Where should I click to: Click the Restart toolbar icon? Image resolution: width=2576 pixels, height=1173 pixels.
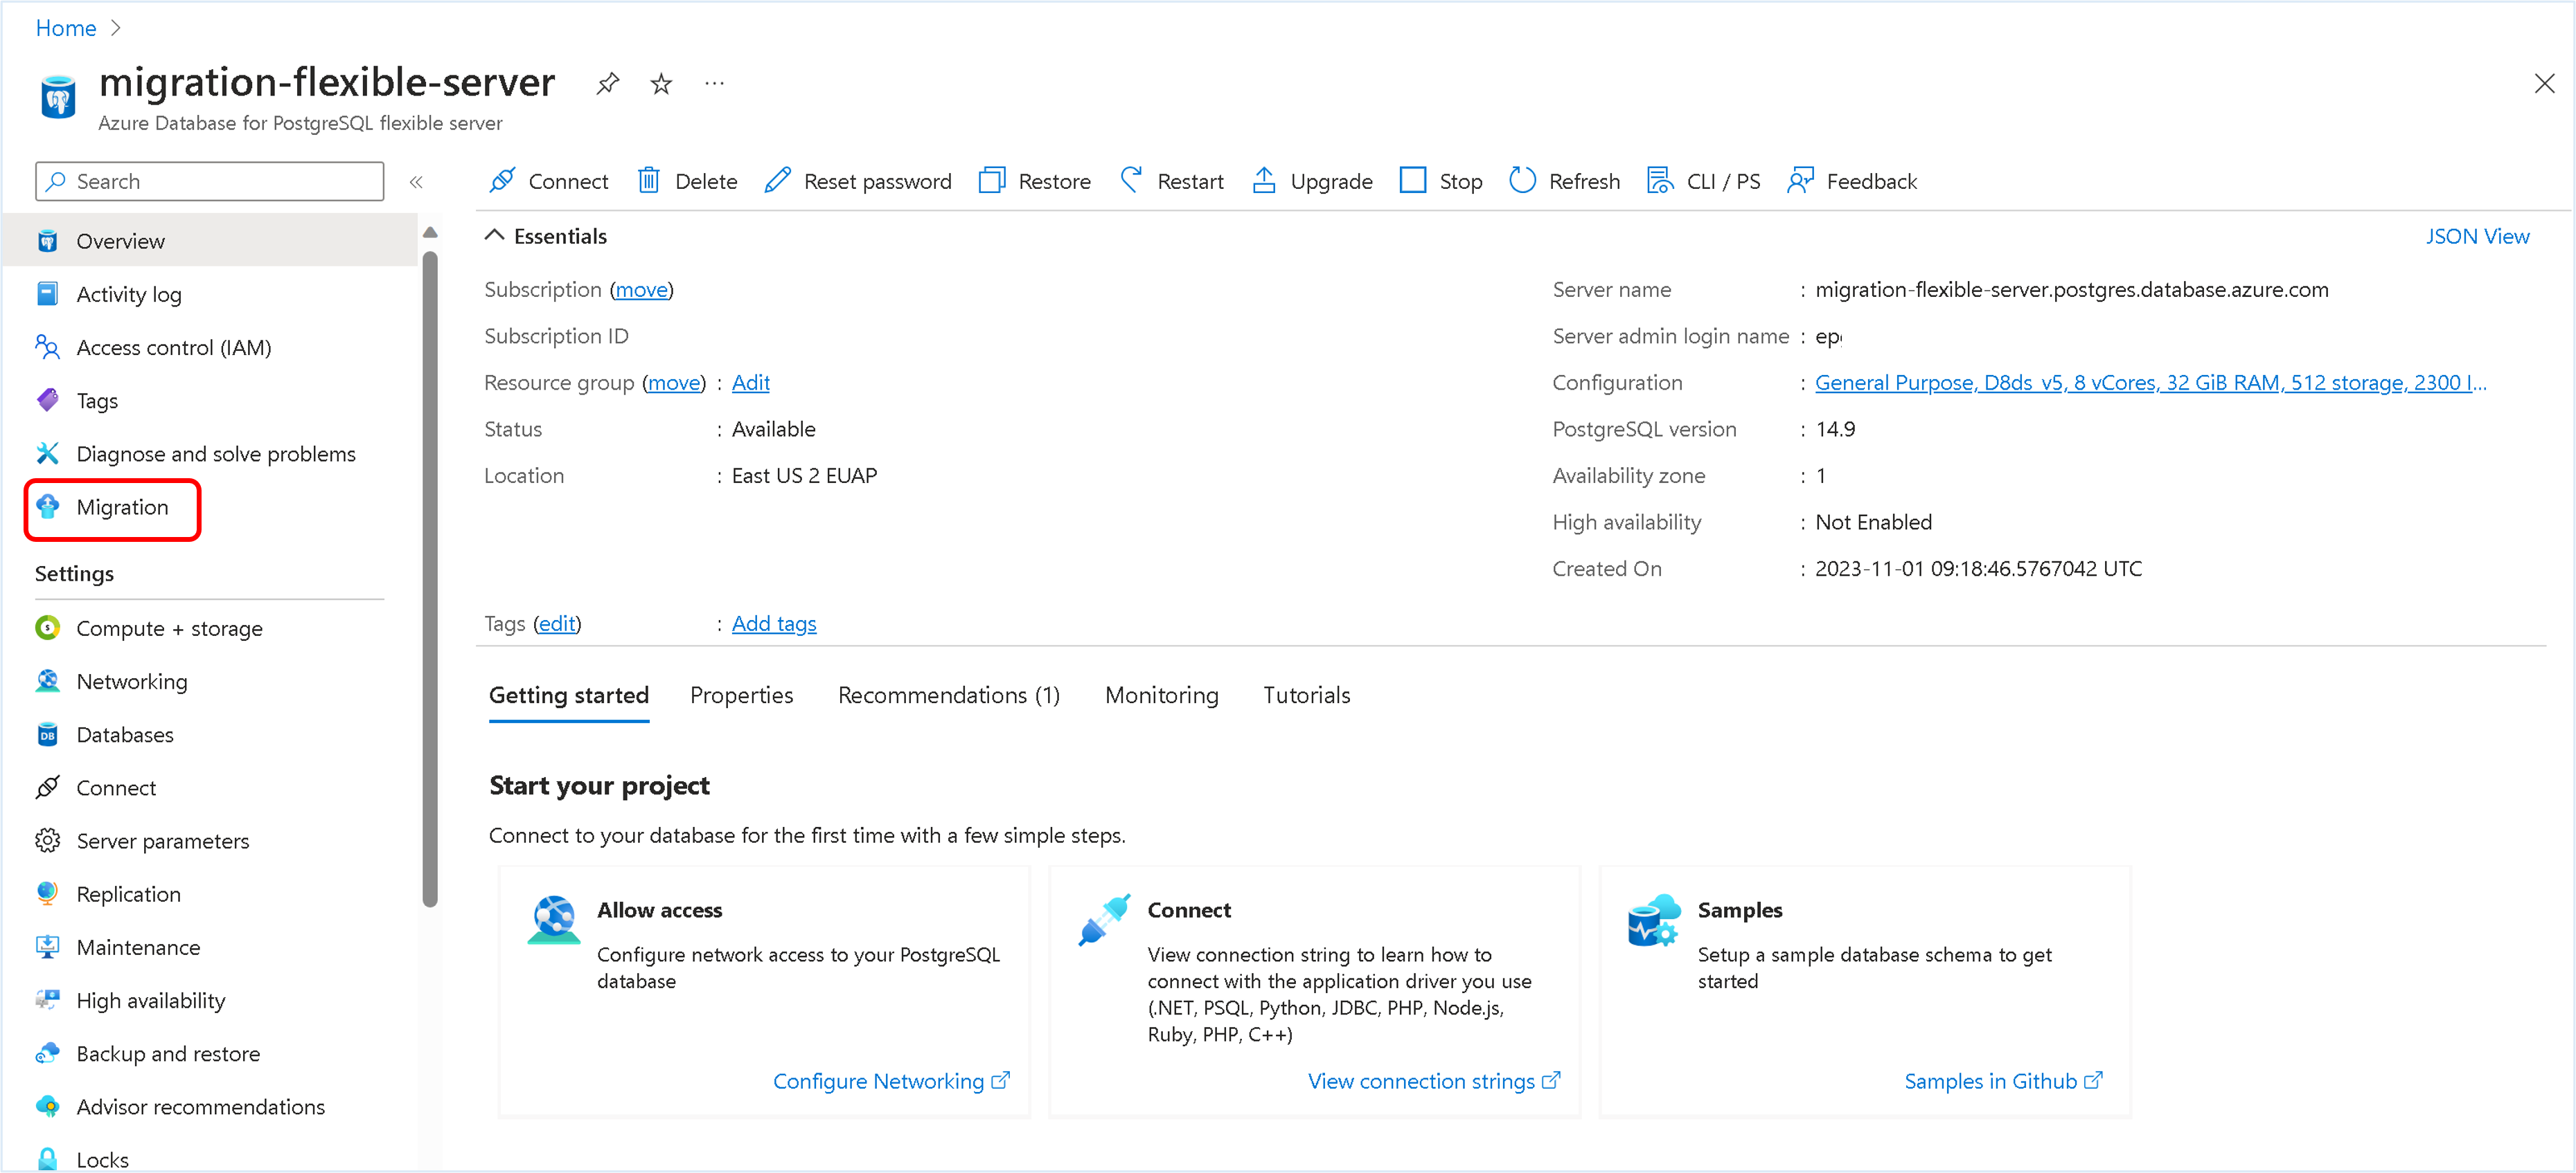pos(1131,181)
